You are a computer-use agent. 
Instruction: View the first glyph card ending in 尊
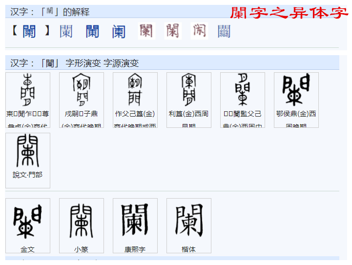tap(28, 100)
